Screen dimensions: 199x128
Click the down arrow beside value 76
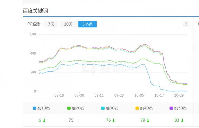tap(114, 120)
